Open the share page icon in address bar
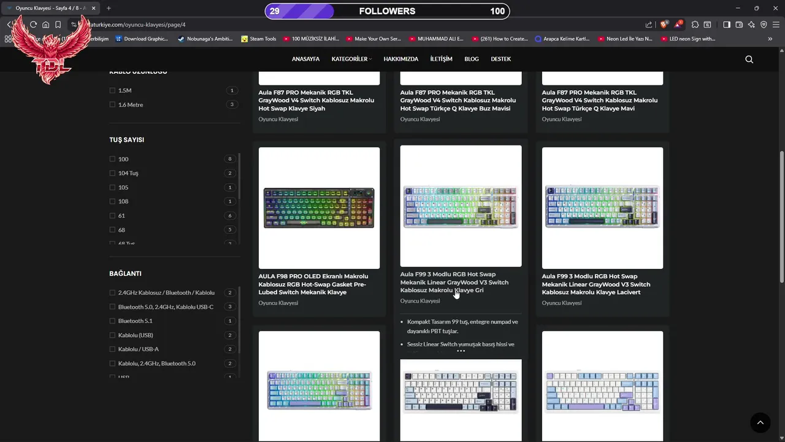This screenshot has height=442, width=785. [x=649, y=25]
